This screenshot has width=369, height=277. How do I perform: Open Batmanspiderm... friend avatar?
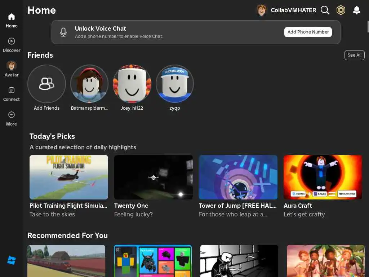tap(89, 84)
